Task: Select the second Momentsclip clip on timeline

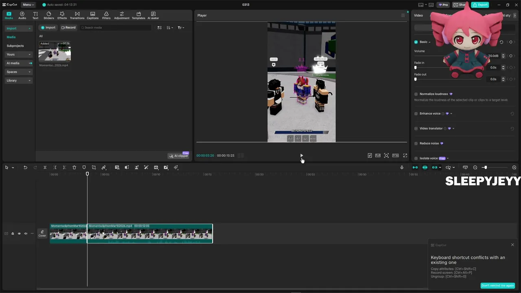Action: [150, 233]
